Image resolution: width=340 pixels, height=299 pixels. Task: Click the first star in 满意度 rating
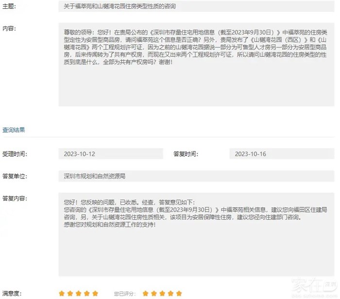point(62,293)
